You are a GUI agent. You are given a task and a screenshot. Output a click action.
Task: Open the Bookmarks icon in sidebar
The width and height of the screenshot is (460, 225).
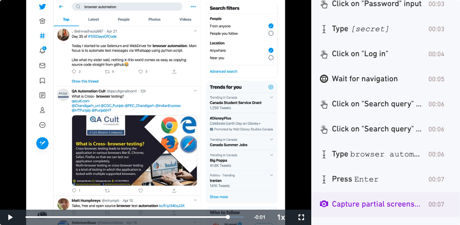[42, 80]
